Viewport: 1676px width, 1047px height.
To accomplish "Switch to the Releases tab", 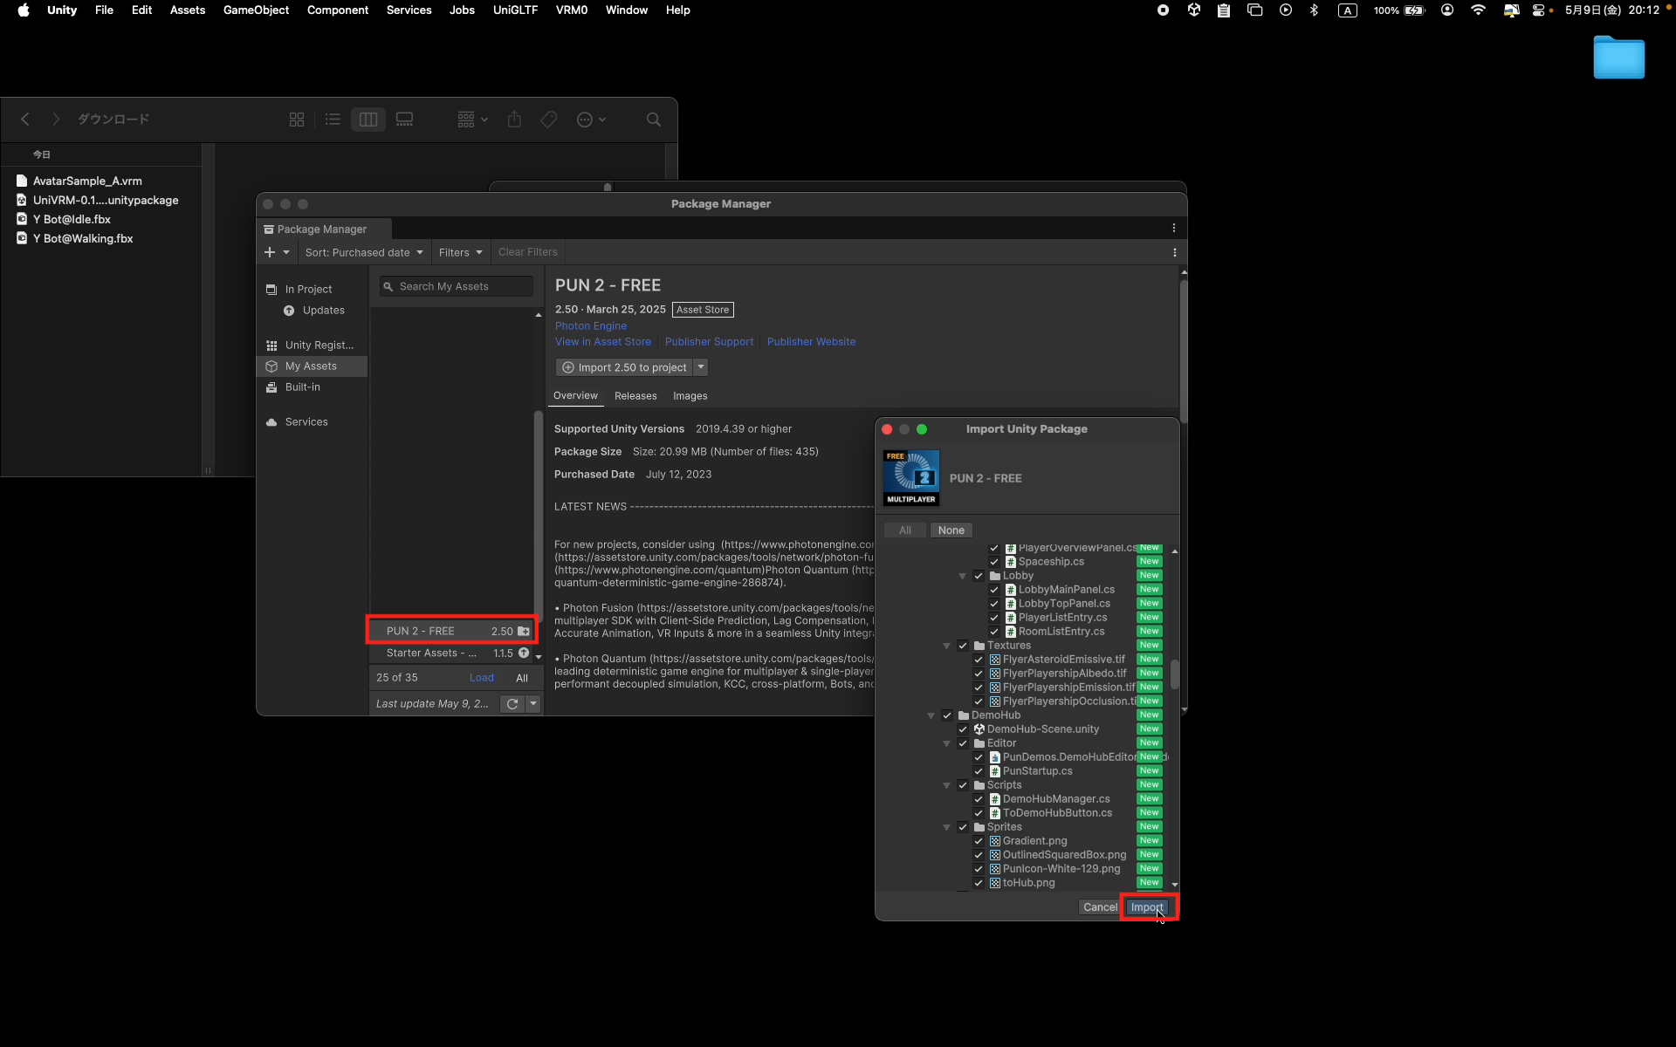I will point(635,396).
